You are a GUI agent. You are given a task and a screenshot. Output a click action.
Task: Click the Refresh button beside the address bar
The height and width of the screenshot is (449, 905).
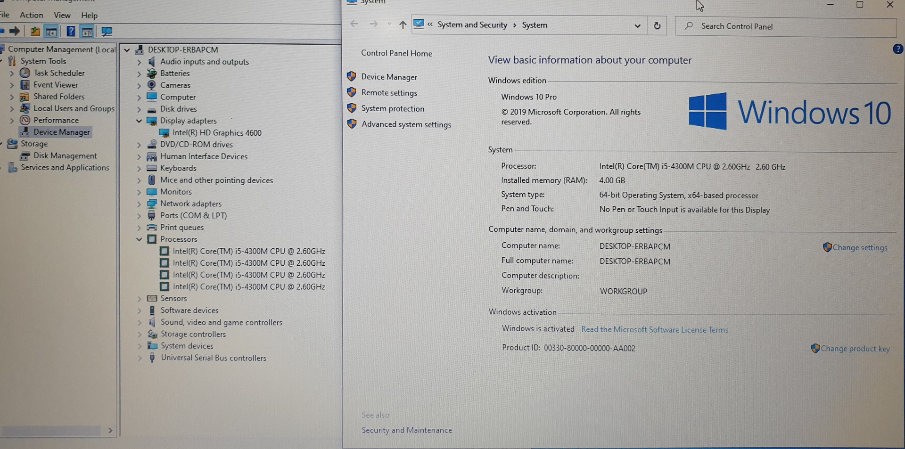click(657, 26)
